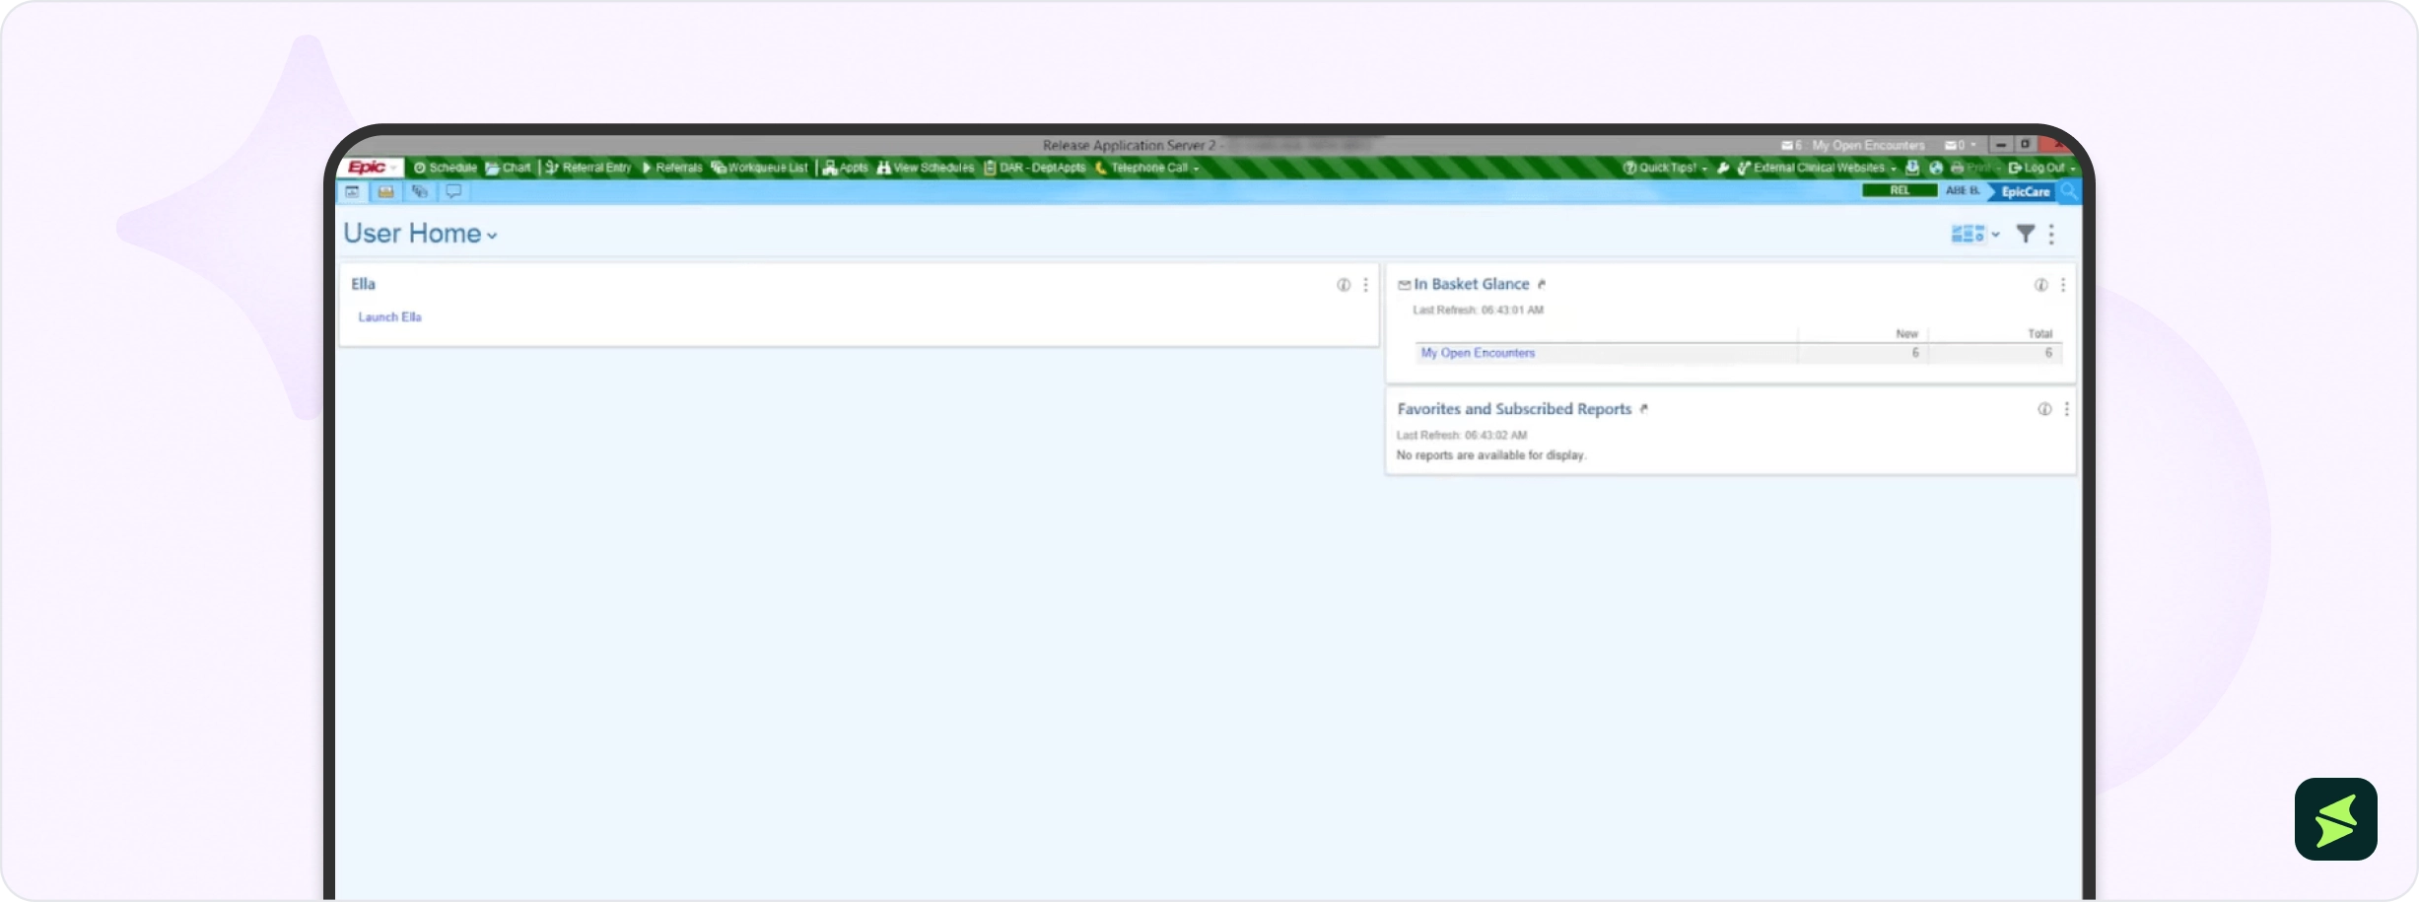Screen dimensions: 2419x902
Task: Open Appts from the toolbar
Action: [x=846, y=168]
